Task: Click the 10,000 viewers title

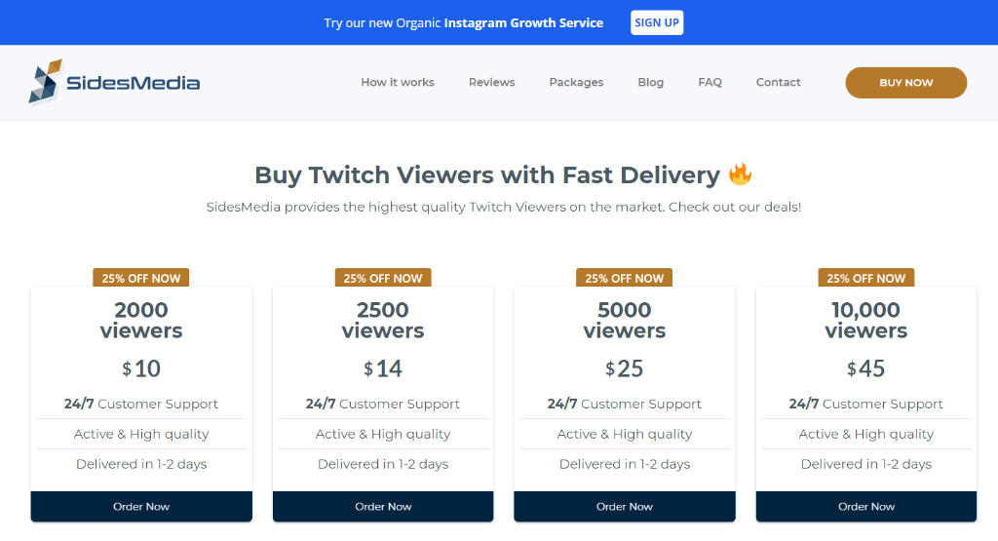Action: (x=866, y=320)
